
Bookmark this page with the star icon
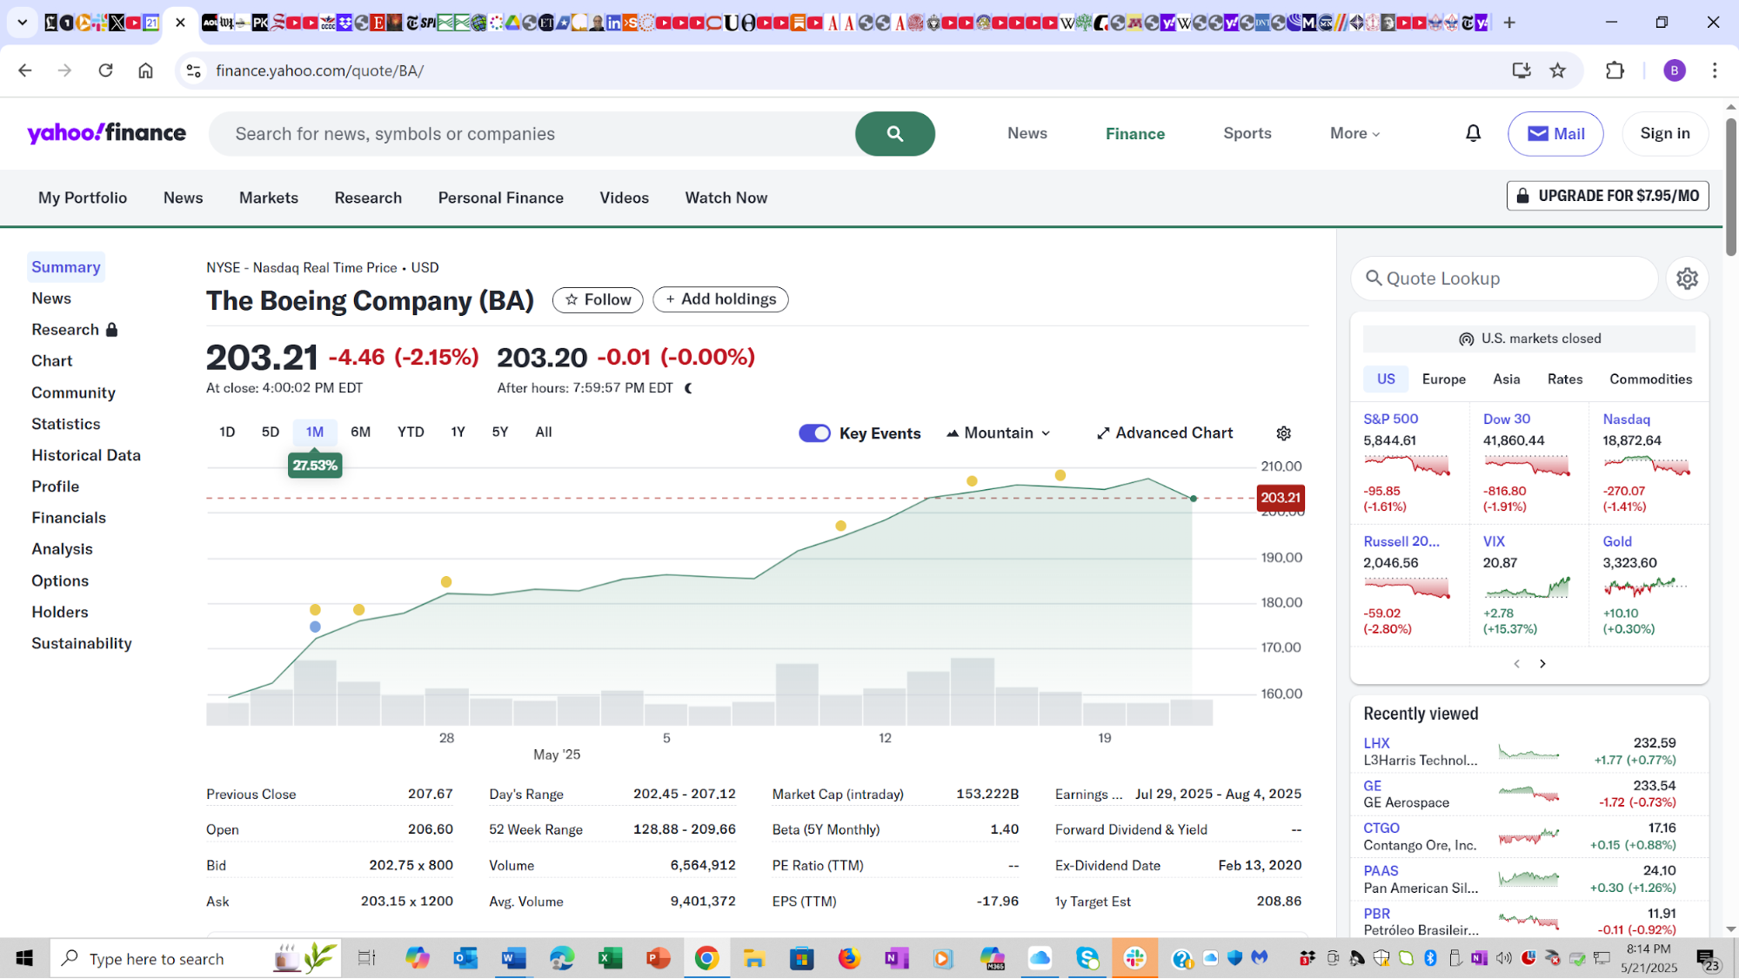coord(1557,70)
